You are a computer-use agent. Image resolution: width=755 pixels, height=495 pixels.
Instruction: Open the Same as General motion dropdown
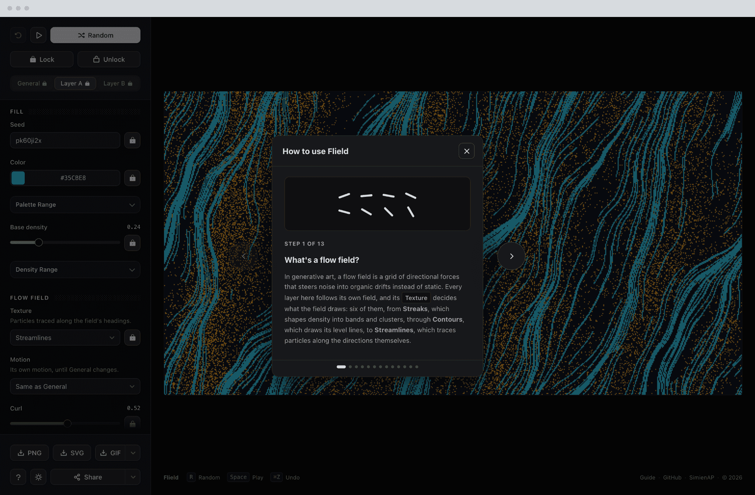point(75,386)
